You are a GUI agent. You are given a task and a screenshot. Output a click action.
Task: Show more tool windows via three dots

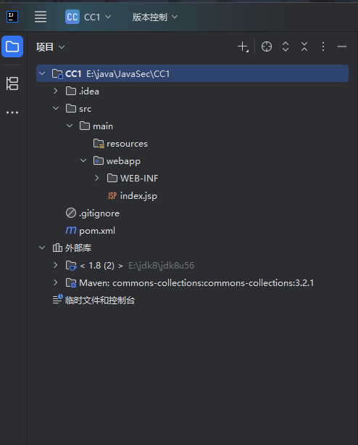(12, 113)
